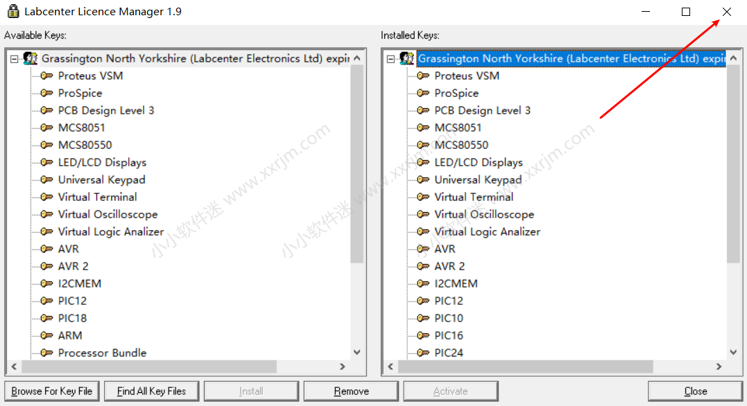Select MCS8051 in Installed Keys
747x406 pixels.
(x=458, y=127)
